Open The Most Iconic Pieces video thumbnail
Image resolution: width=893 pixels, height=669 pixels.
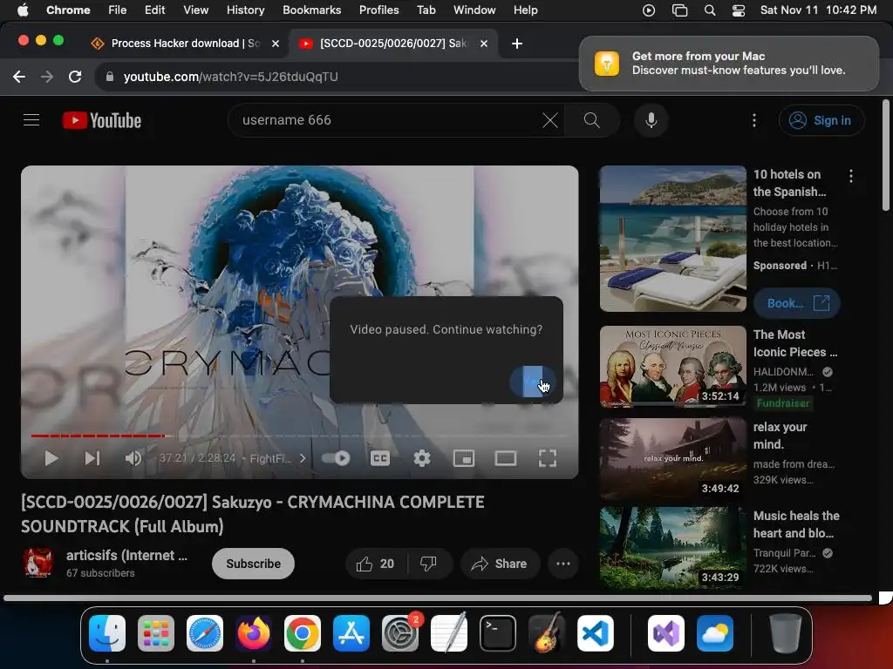[x=672, y=367]
